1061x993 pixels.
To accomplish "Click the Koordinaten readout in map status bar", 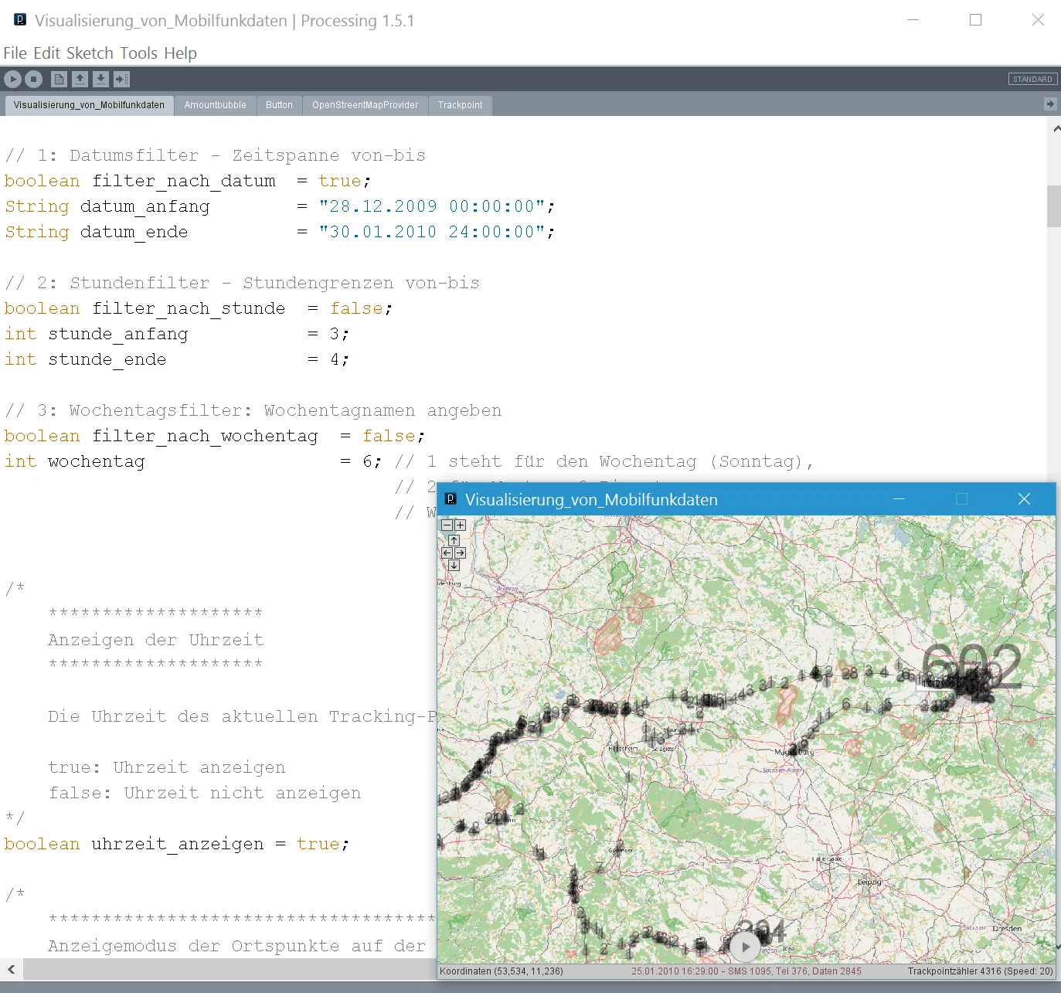I will (x=502, y=971).
